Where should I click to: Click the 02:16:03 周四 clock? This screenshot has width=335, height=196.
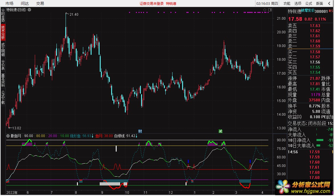click(x=267, y=3)
